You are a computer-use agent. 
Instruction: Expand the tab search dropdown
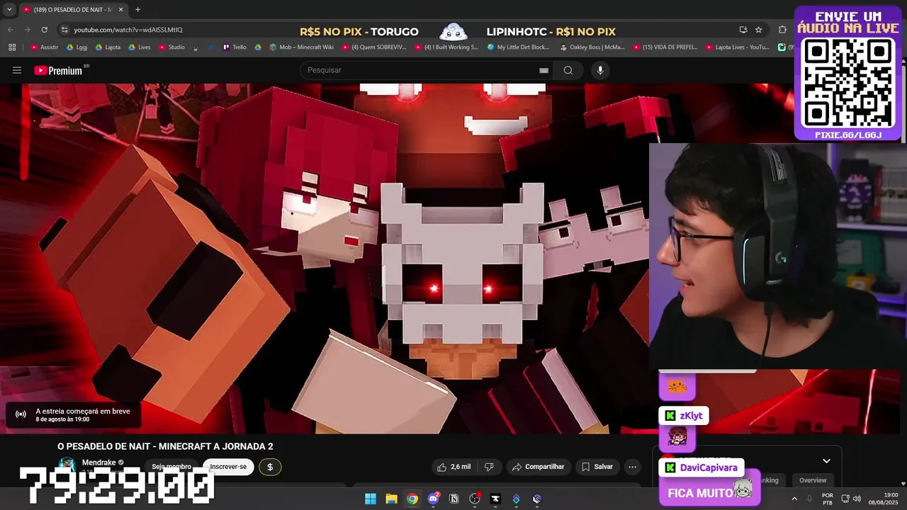click(x=9, y=9)
